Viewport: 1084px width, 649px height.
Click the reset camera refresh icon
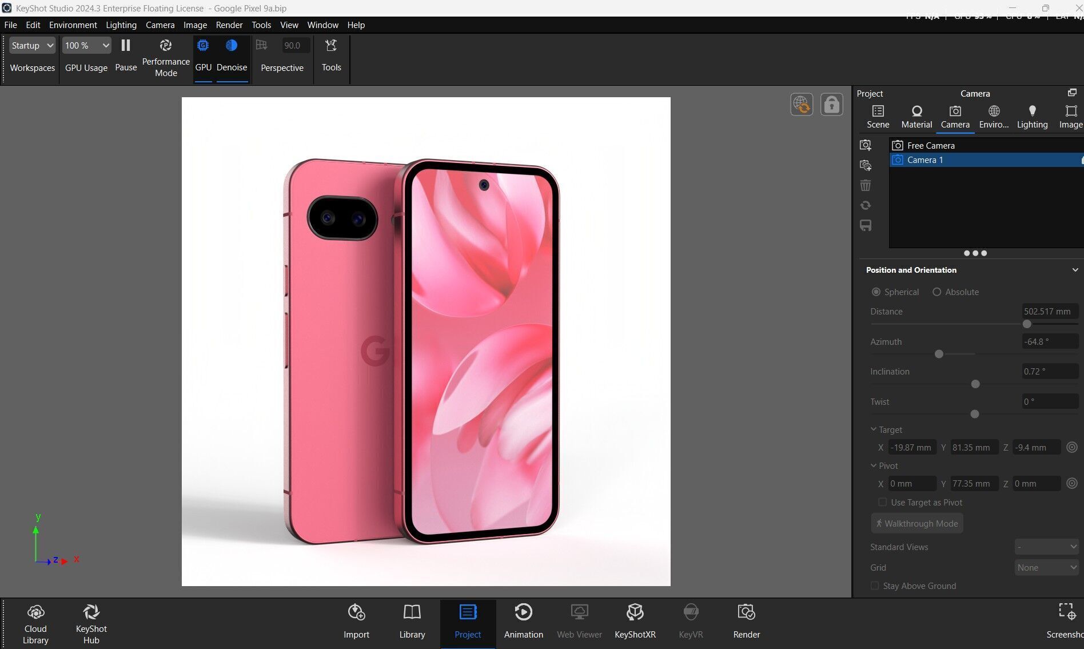(866, 205)
